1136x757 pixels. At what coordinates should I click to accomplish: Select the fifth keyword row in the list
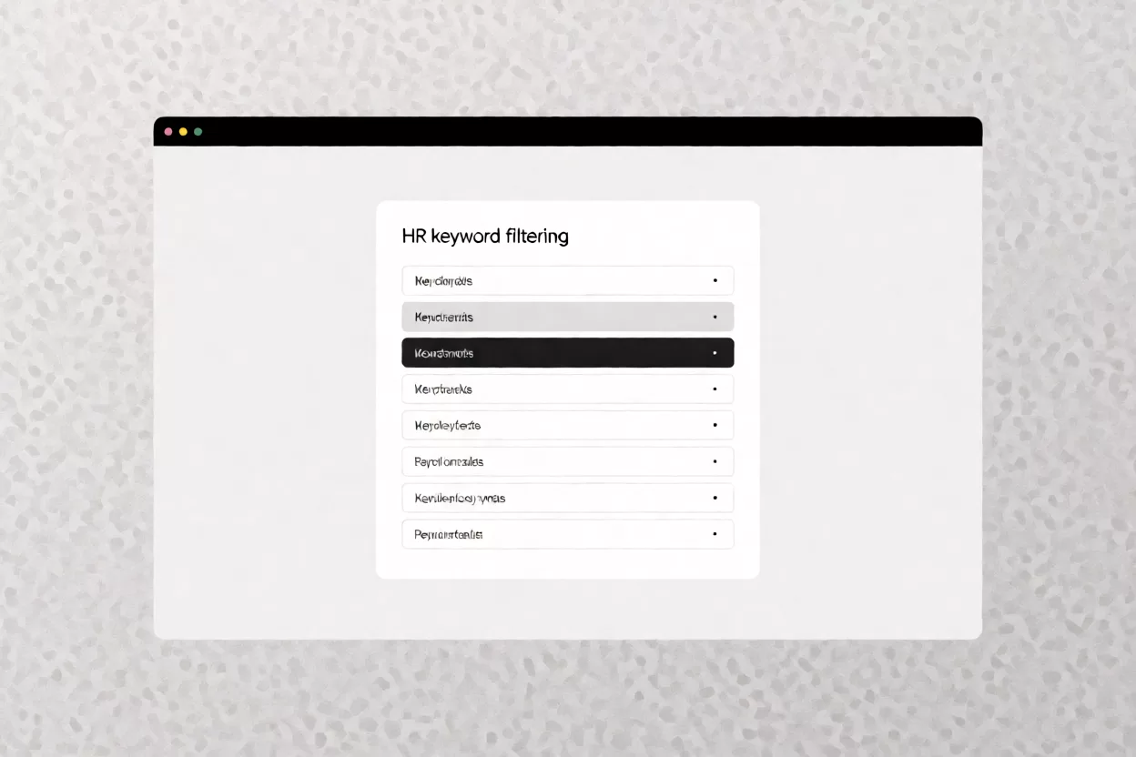[568, 425]
